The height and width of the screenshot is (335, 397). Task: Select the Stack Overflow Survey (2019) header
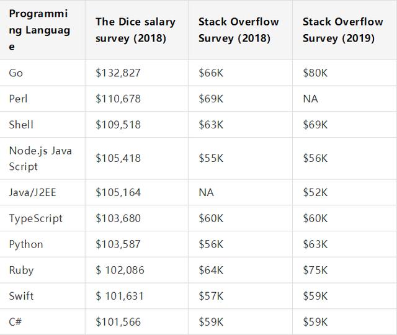pyautogui.click(x=342, y=30)
